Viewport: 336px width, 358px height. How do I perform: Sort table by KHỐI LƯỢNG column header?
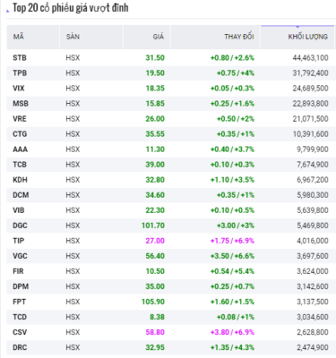click(x=307, y=37)
